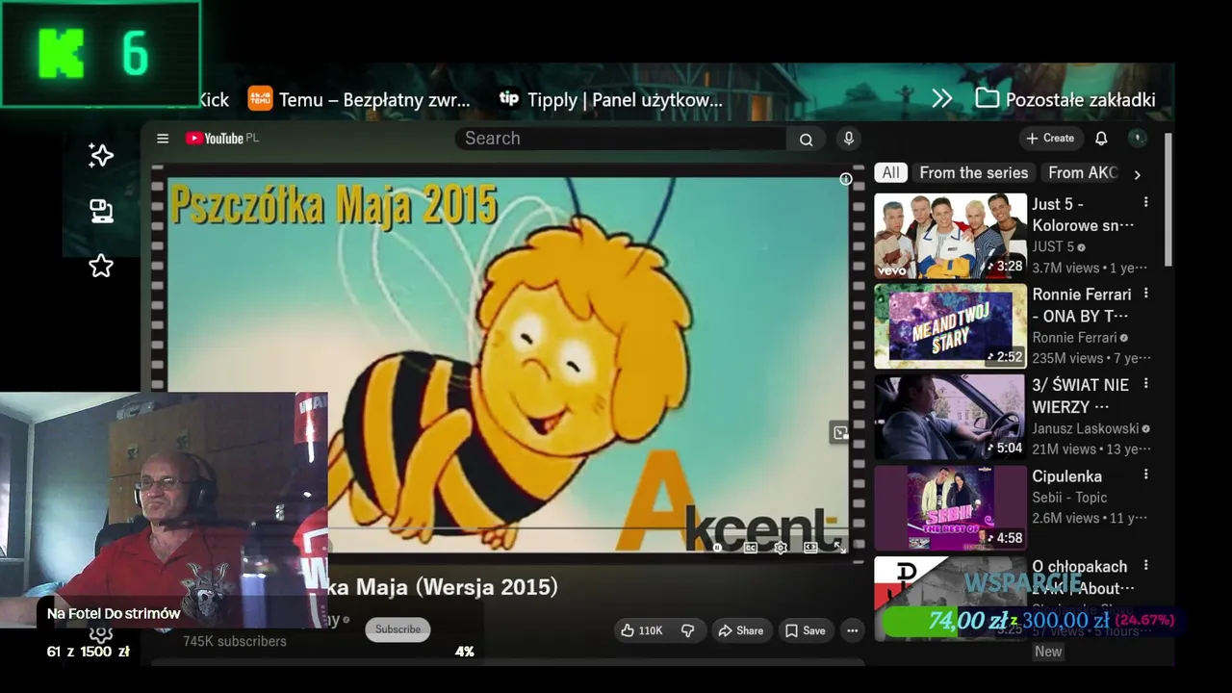Open the Pozostałe zakładki bookmarks folder
The image size is (1232, 693).
1065,99
